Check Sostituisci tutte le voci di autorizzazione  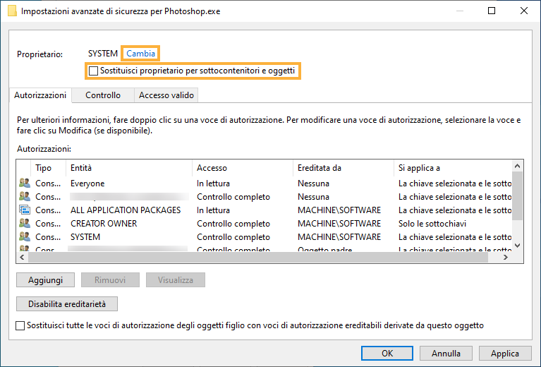click(x=20, y=325)
